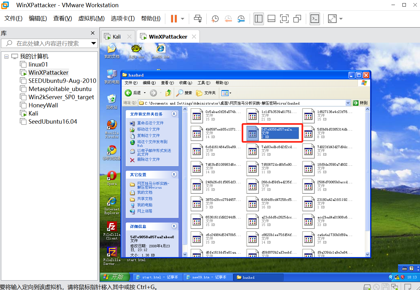Click the 文件夹 folders toolbar button
The image size is (420, 290).
pyautogui.click(x=206, y=93)
